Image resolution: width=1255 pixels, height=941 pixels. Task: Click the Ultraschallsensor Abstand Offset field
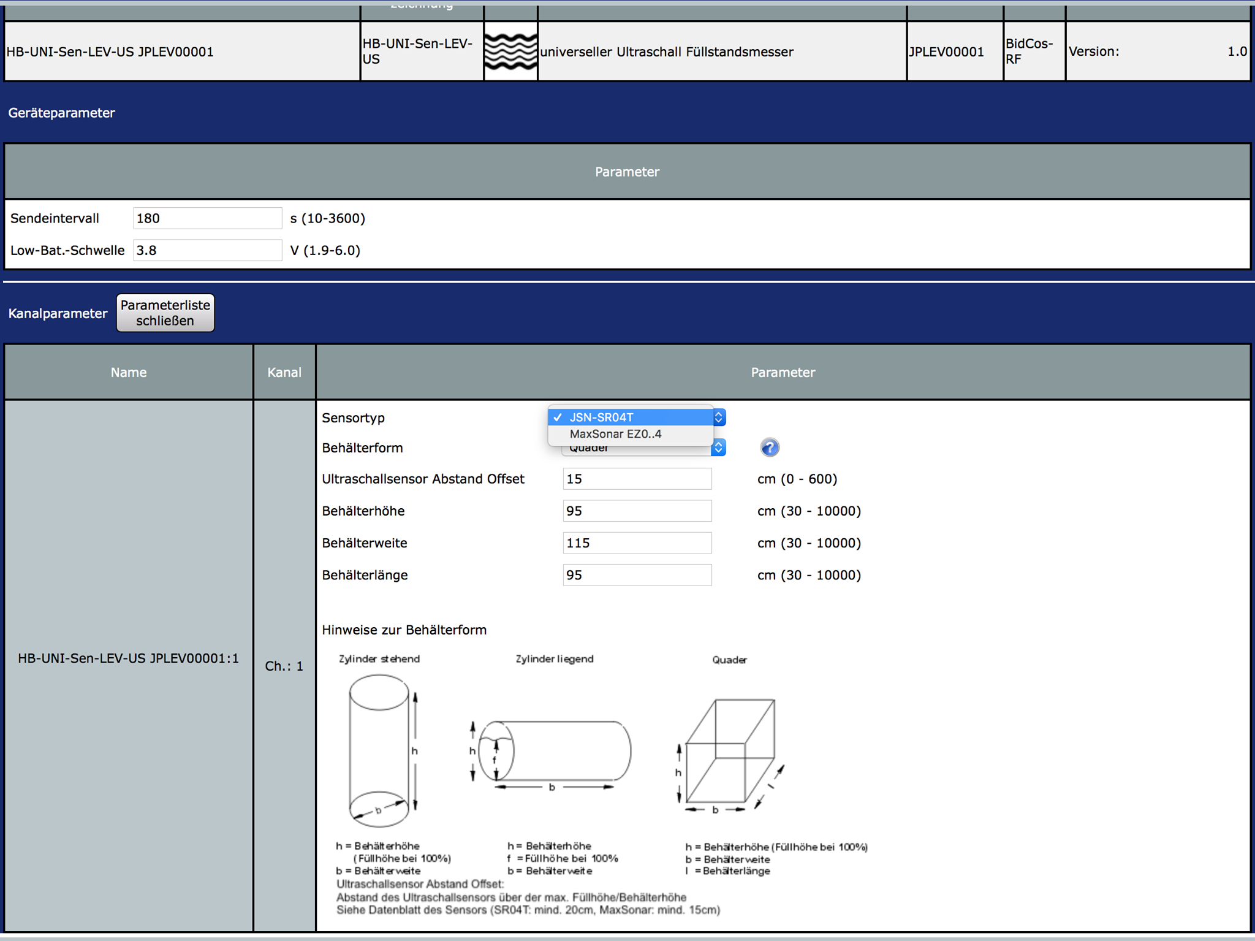point(637,479)
